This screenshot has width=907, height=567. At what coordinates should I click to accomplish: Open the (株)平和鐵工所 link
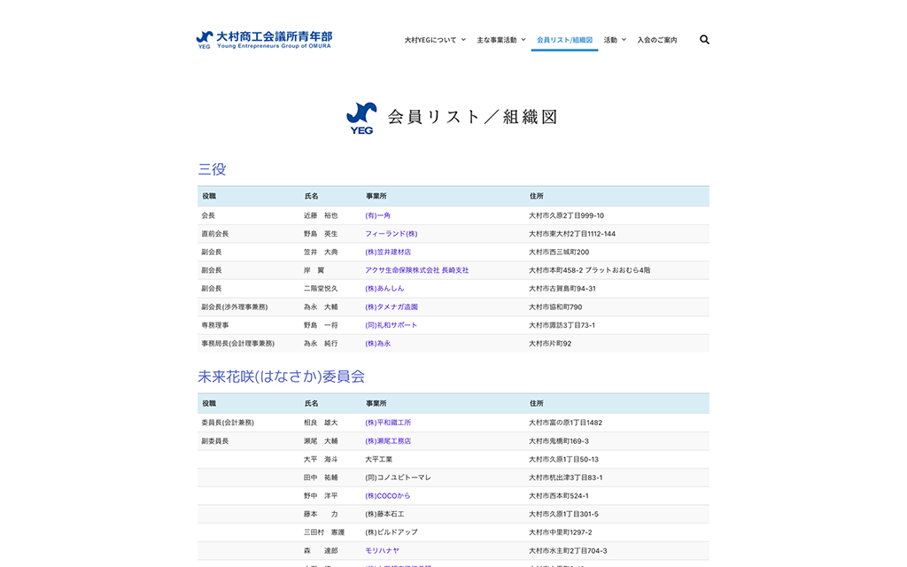pyautogui.click(x=388, y=423)
